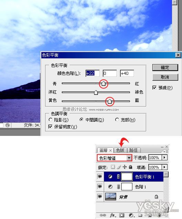Open the Layers panel options menu

166,151
